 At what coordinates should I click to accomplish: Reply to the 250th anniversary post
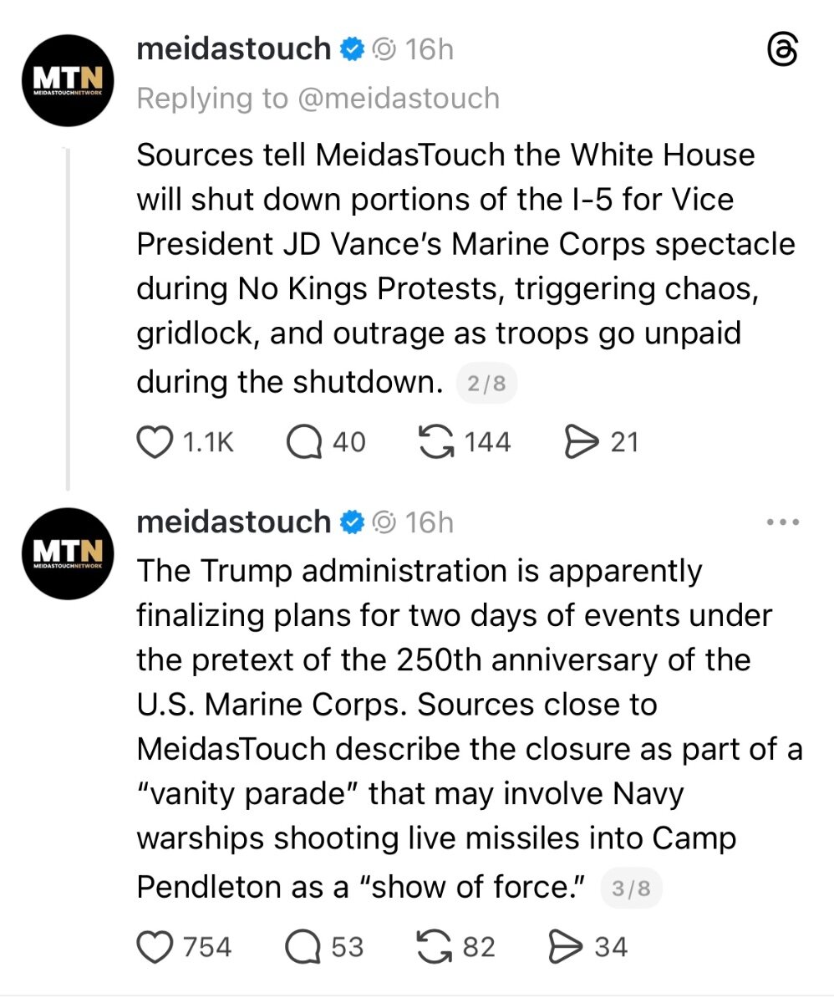[304, 946]
